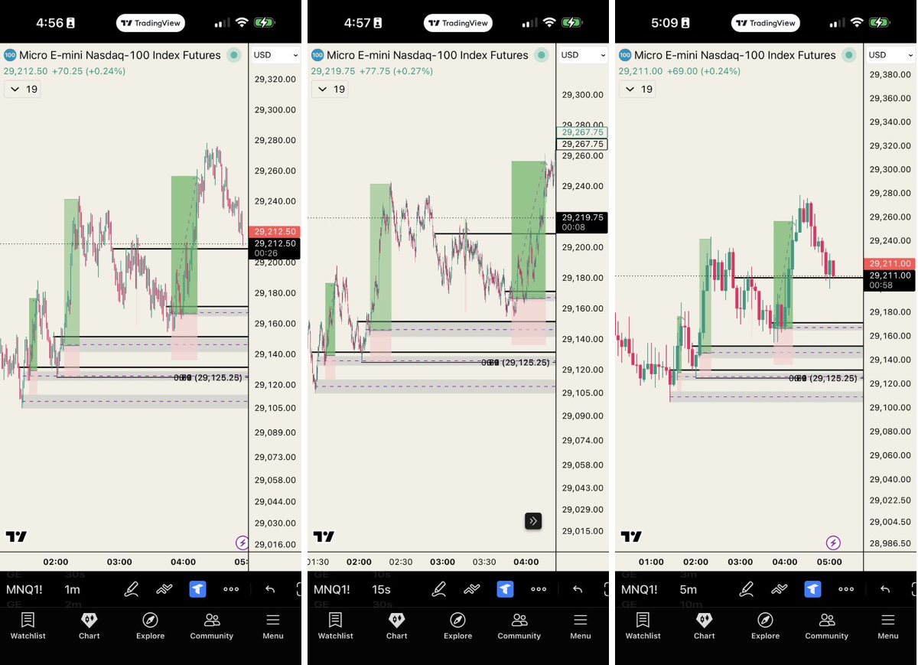Expand the 19 indicators legend on the 15s chart
Screen dimensions: 918x665
point(330,90)
